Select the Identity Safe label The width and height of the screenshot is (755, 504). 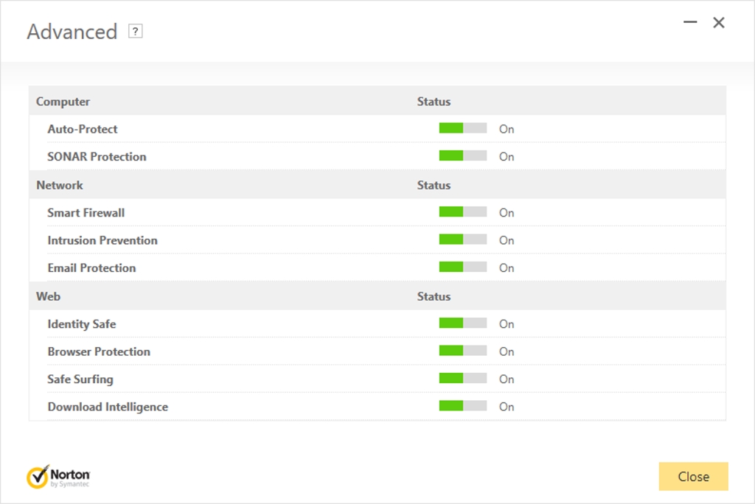[82, 324]
